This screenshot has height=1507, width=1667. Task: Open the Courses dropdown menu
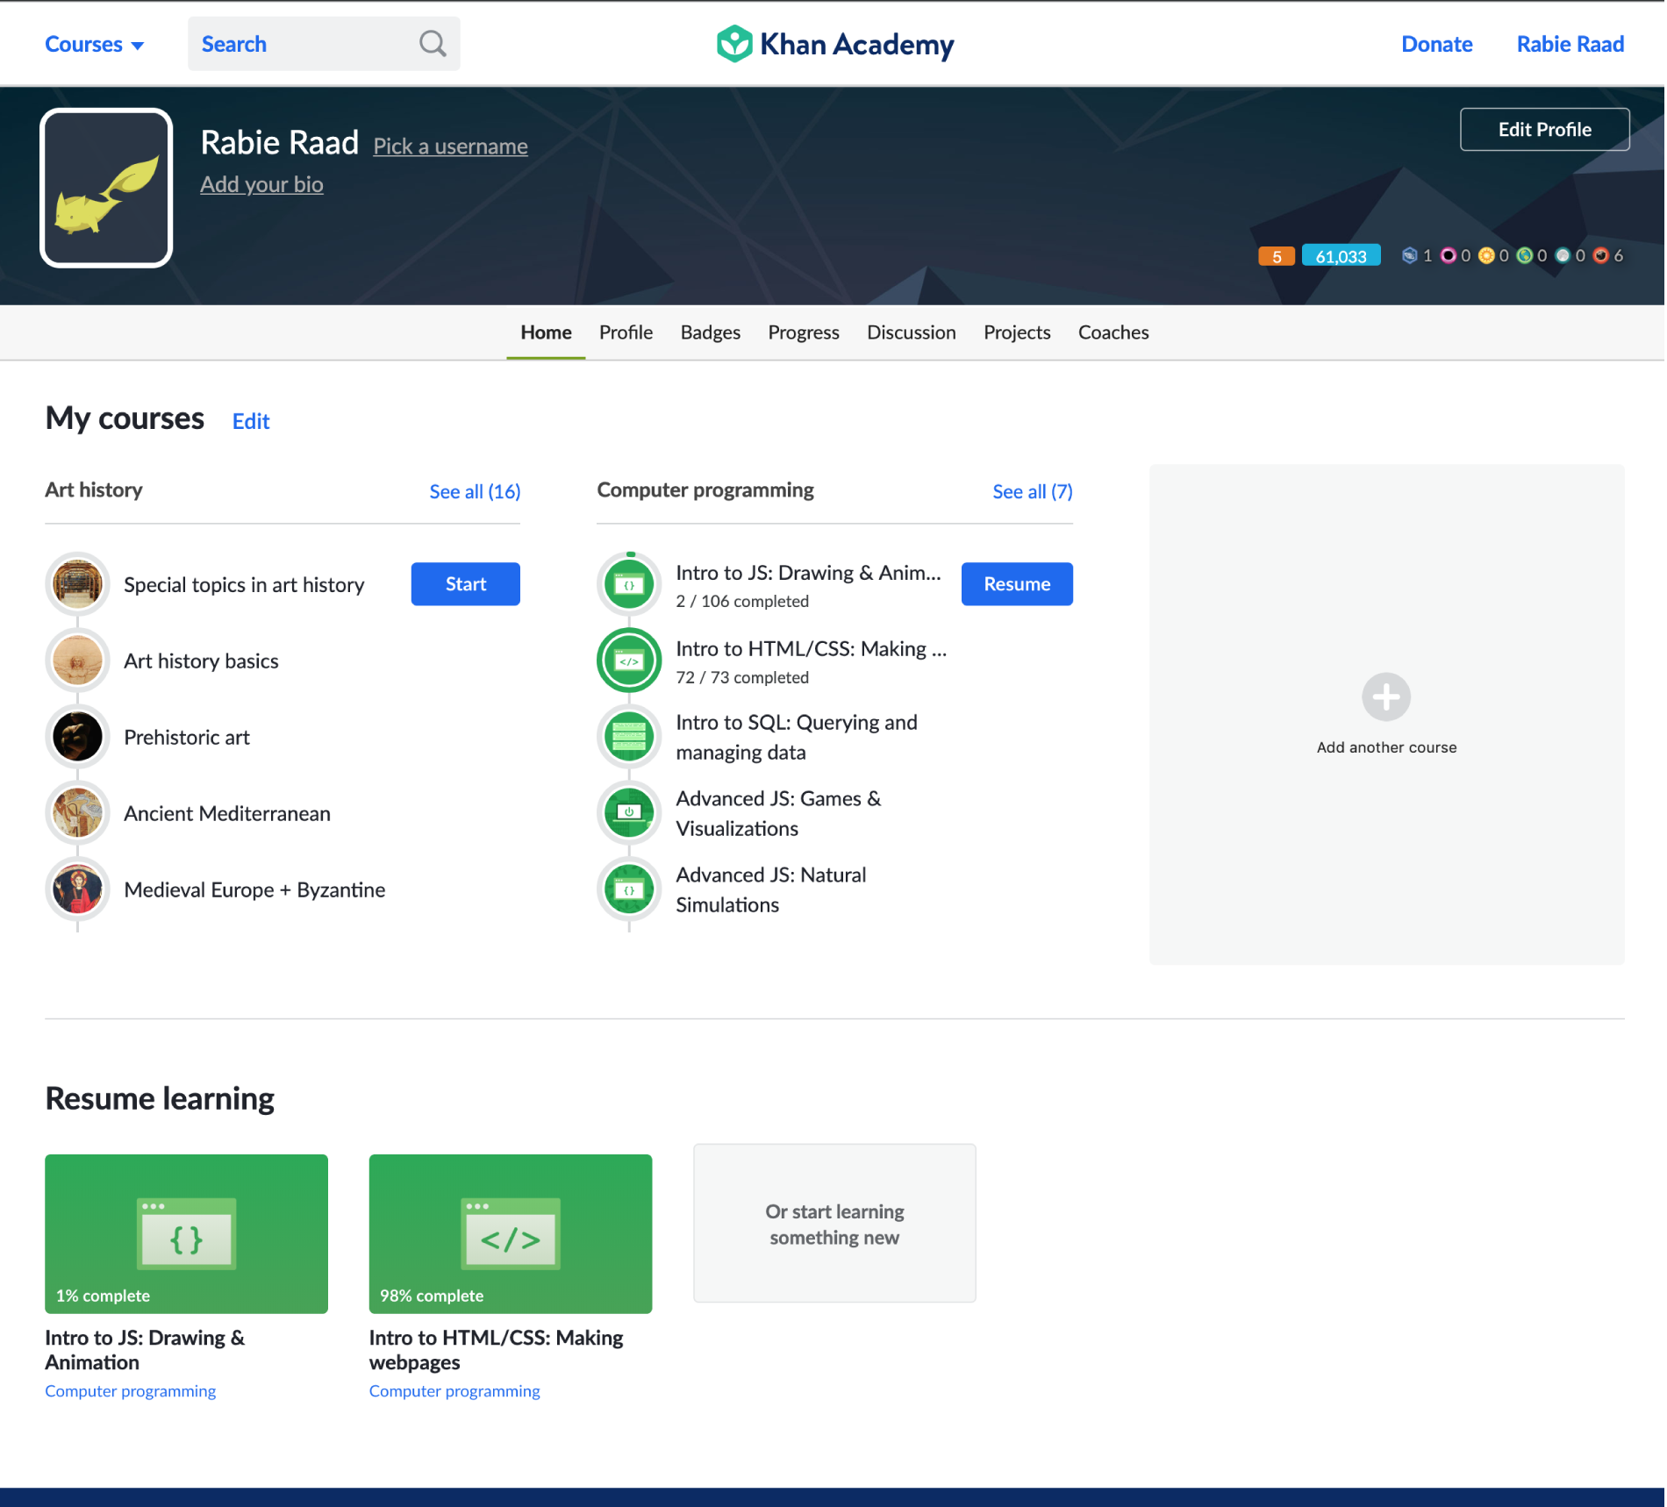tap(95, 44)
